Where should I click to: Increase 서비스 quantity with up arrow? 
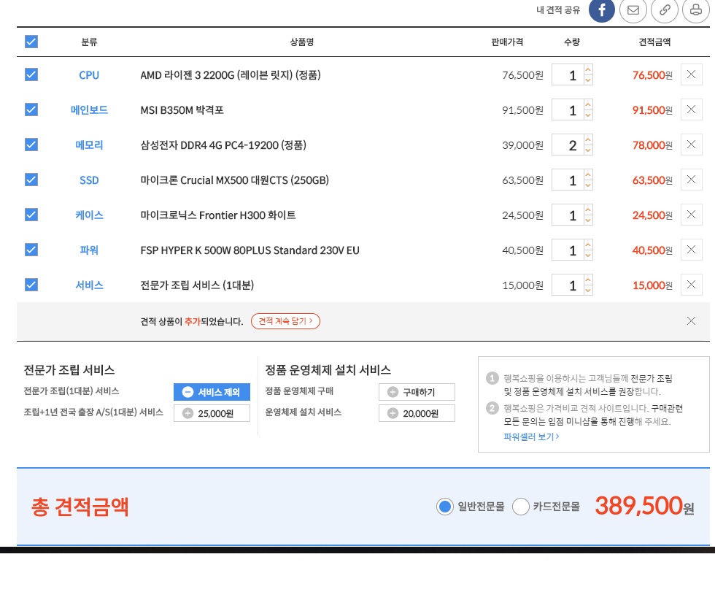click(588, 280)
